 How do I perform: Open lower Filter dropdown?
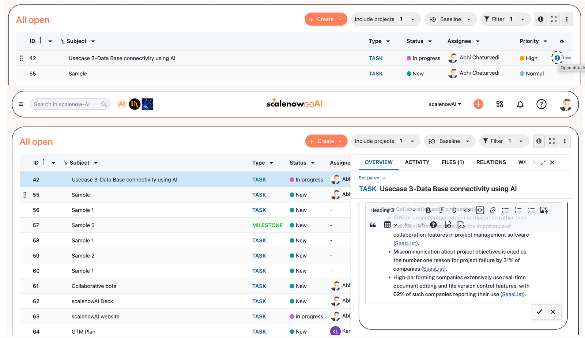click(504, 141)
